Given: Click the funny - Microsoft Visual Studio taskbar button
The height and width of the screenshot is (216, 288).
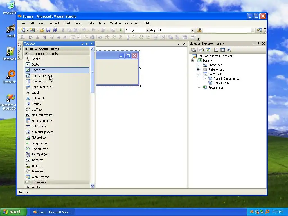Looking at the screenshot, I should coord(52,212).
